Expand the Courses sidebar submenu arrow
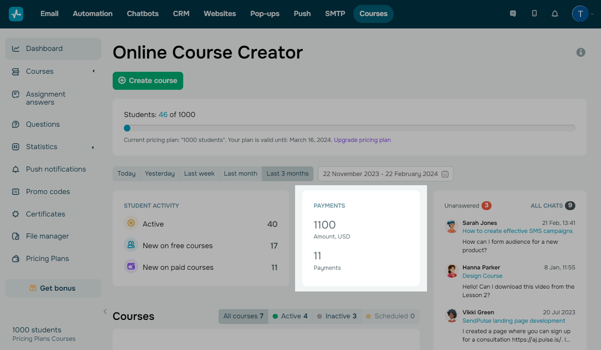 (93, 71)
